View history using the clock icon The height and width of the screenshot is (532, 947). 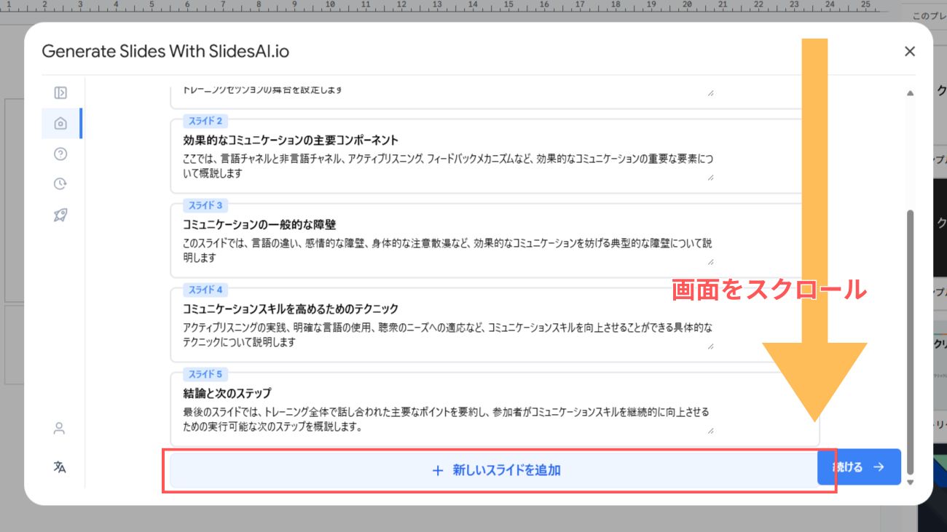(x=60, y=184)
